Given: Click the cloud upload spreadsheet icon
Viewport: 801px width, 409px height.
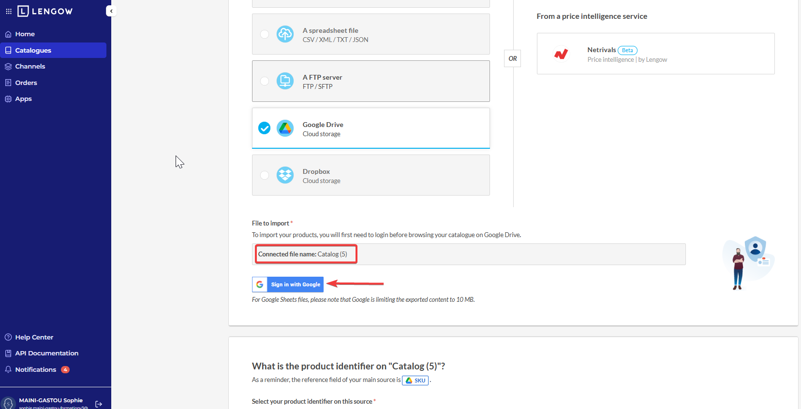Looking at the screenshot, I should point(285,34).
